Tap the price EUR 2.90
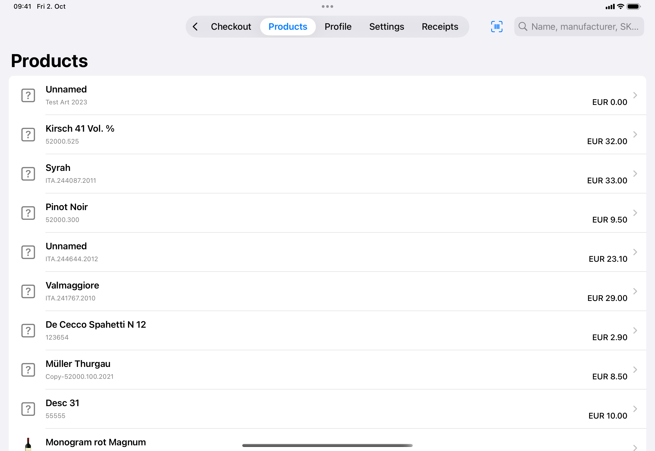655x451 pixels. (610, 338)
